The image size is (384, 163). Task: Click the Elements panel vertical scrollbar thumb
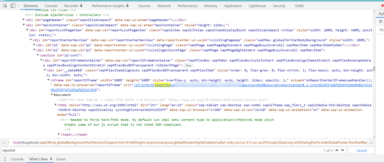tap(374, 69)
